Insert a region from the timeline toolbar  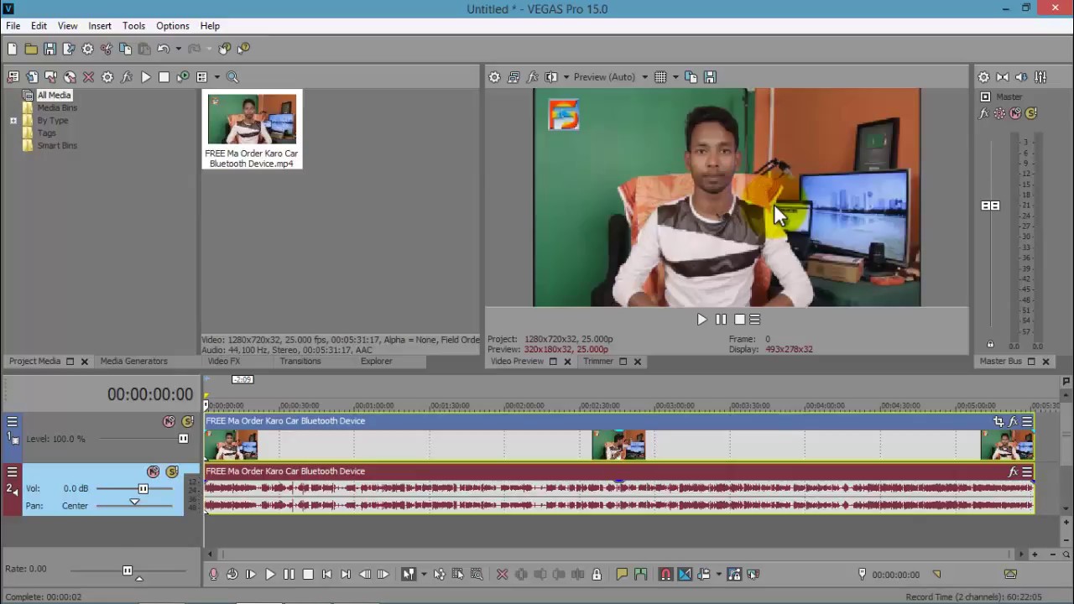(641, 575)
